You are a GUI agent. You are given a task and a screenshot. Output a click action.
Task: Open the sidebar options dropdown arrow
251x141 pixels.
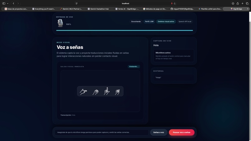click(x=7, y=3)
